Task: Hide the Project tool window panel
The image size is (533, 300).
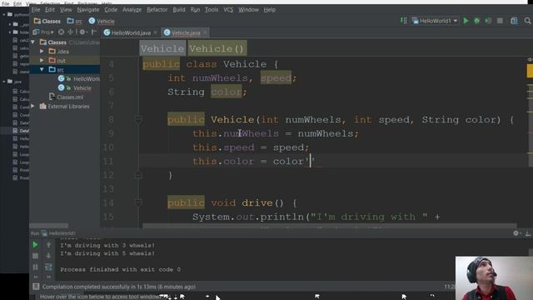Action: click(94, 32)
